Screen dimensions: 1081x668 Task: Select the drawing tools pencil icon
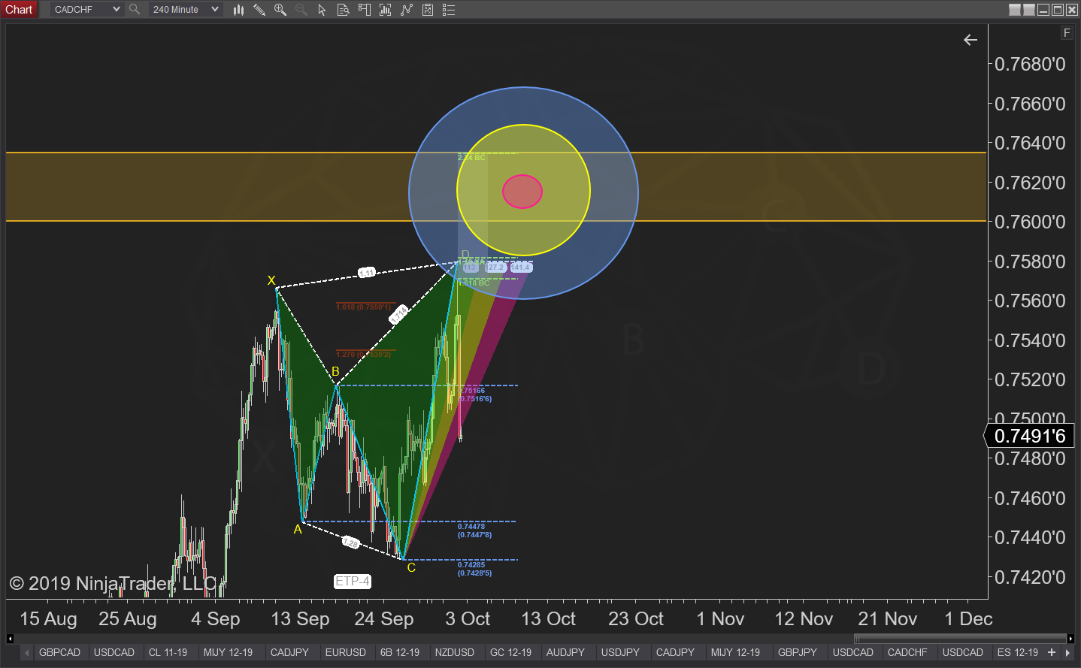(259, 10)
